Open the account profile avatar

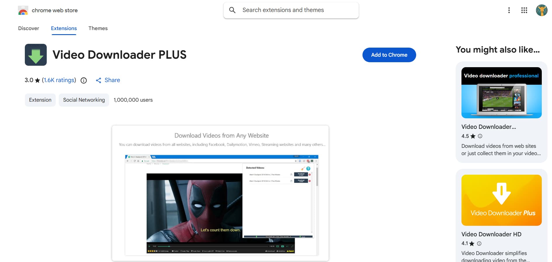(541, 10)
